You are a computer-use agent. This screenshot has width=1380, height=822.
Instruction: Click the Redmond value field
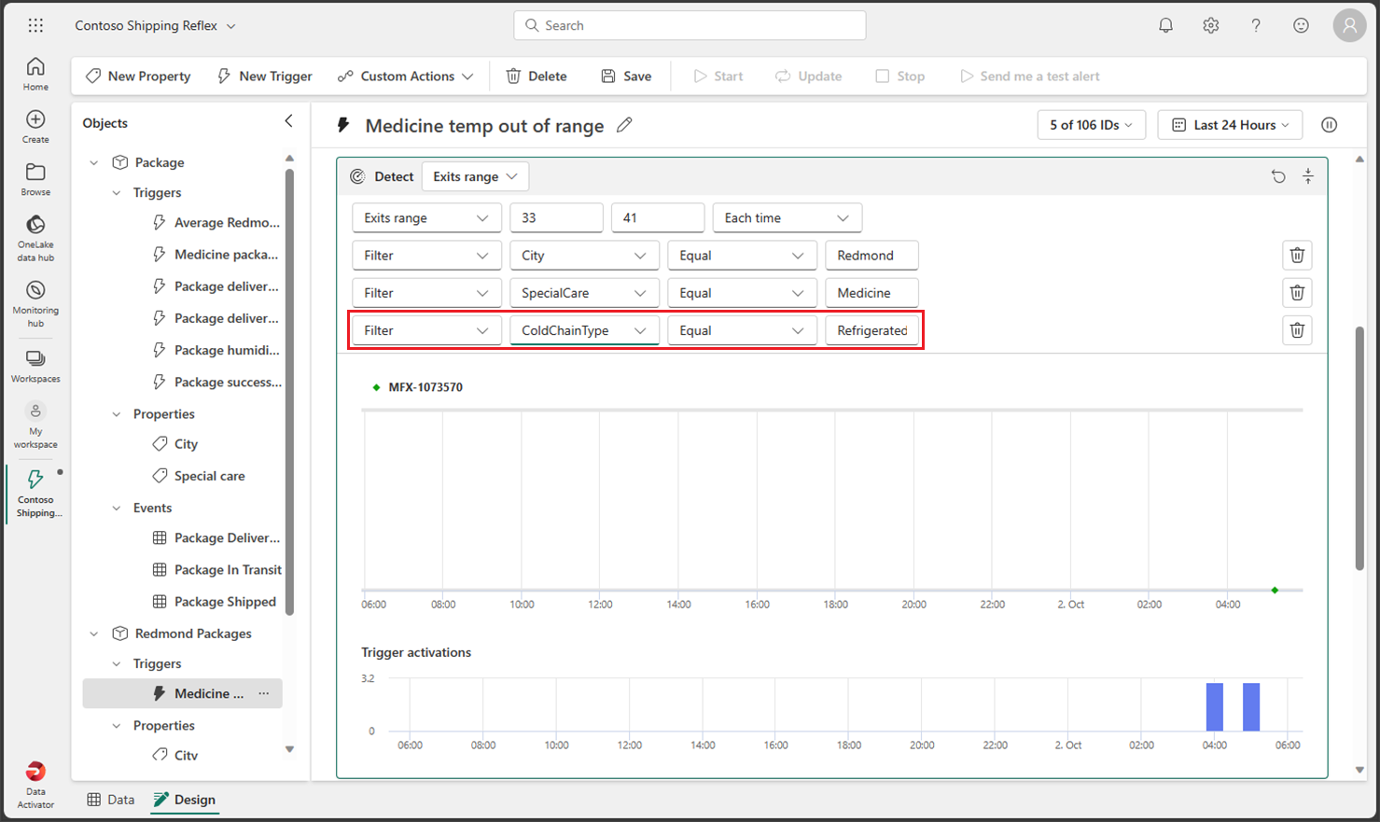[871, 256]
